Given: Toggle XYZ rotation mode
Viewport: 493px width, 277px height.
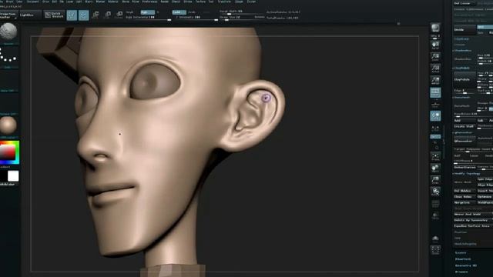Looking at the screenshot, I should click(x=435, y=137).
